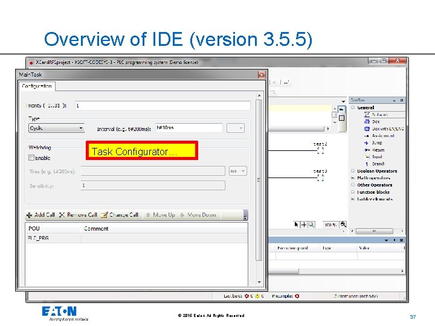
Task: Click the Add Call plus icon
Action: 29,215
